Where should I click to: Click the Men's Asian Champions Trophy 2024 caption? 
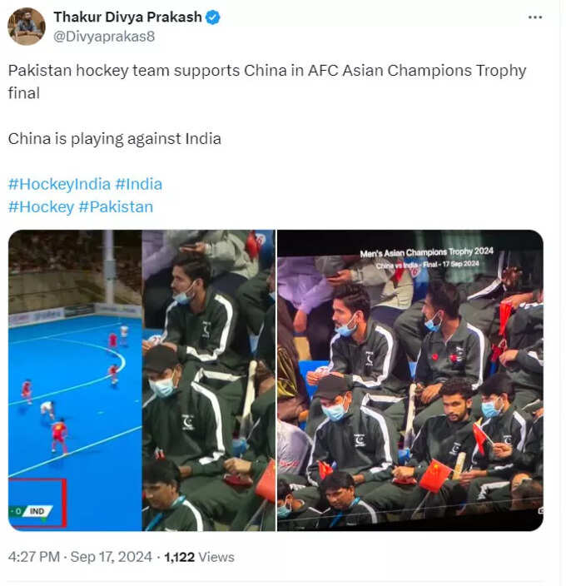click(427, 253)
